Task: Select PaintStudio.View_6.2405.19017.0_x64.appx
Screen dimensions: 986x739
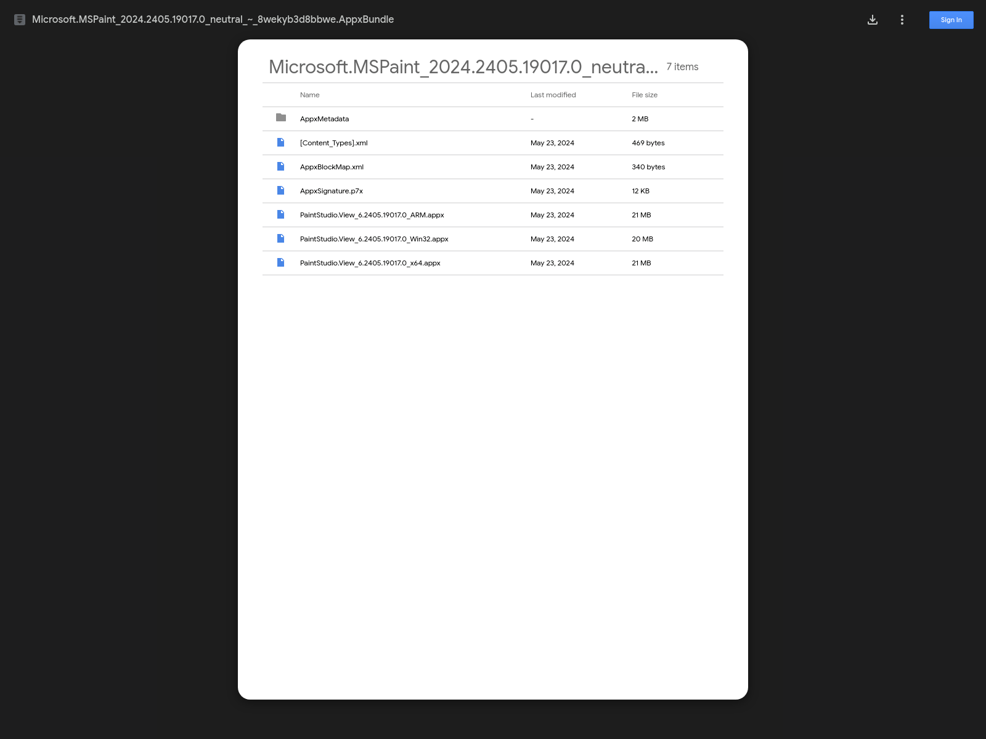Action: [370, 263]
